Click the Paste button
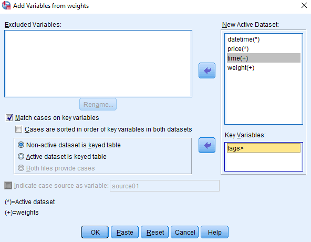This screenshot has width=311, height=242. coord(125,232)
